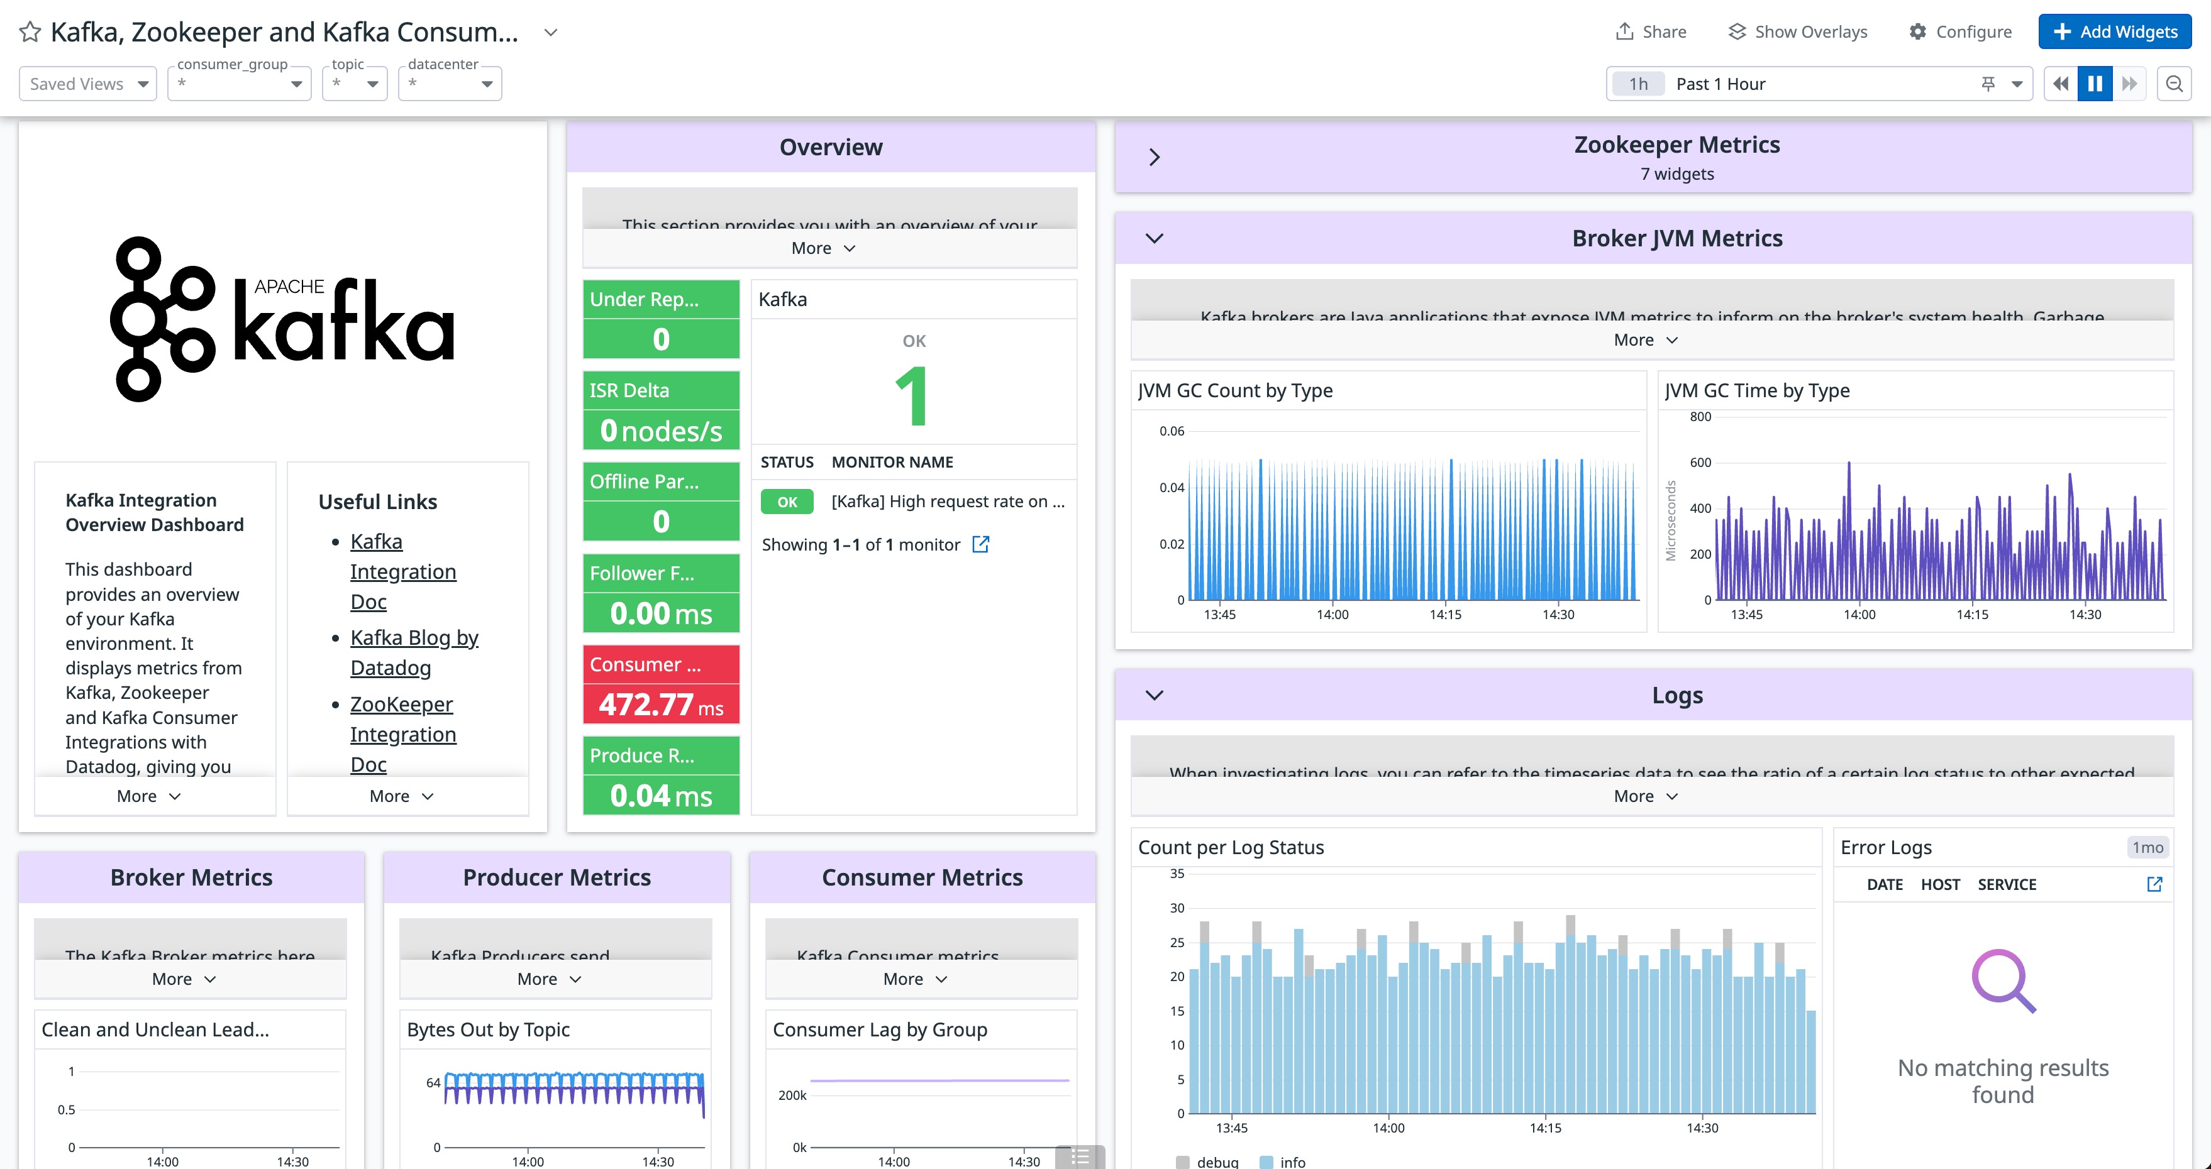Pause live dashboard updates
This screenshot has width=2211, height=1169.
click(2095, 84)
